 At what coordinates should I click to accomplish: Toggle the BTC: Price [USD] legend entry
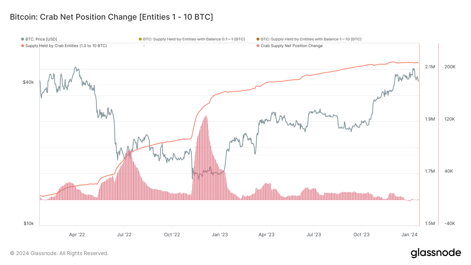pyautogui.click(x=39, y=39)
